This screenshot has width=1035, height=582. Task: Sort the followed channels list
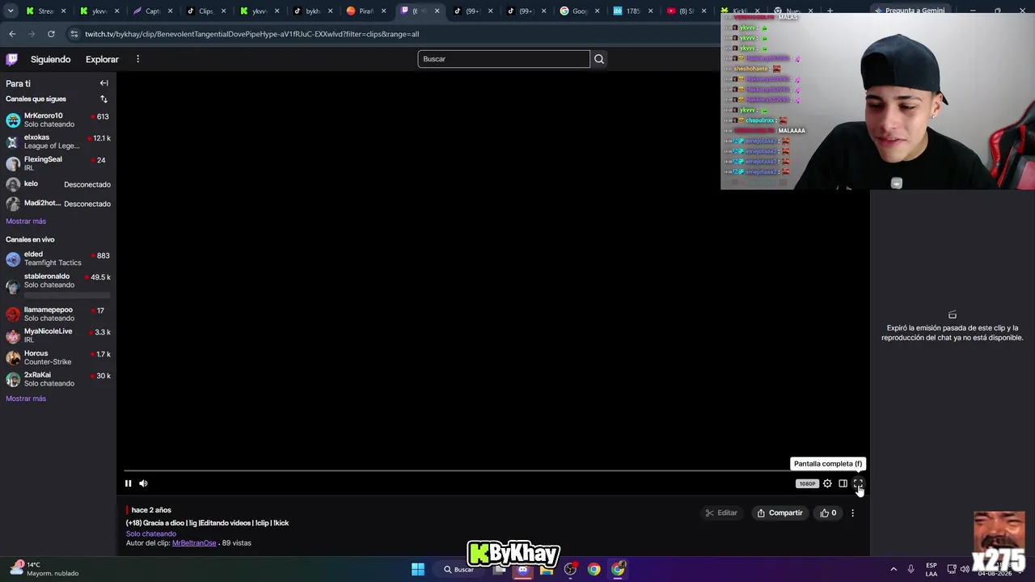pos(103,99)
